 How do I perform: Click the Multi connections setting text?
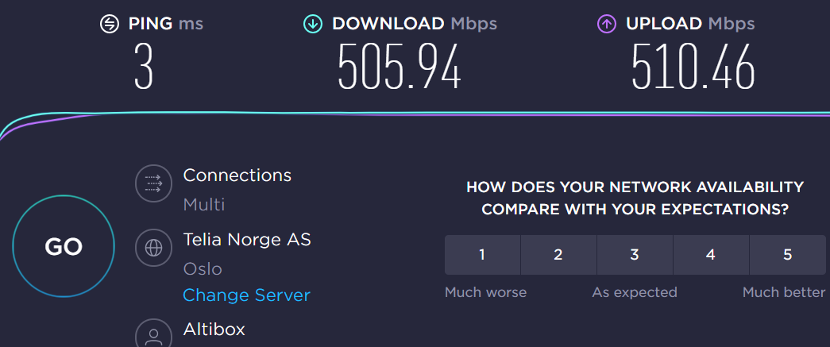click(x=204, y=205)
